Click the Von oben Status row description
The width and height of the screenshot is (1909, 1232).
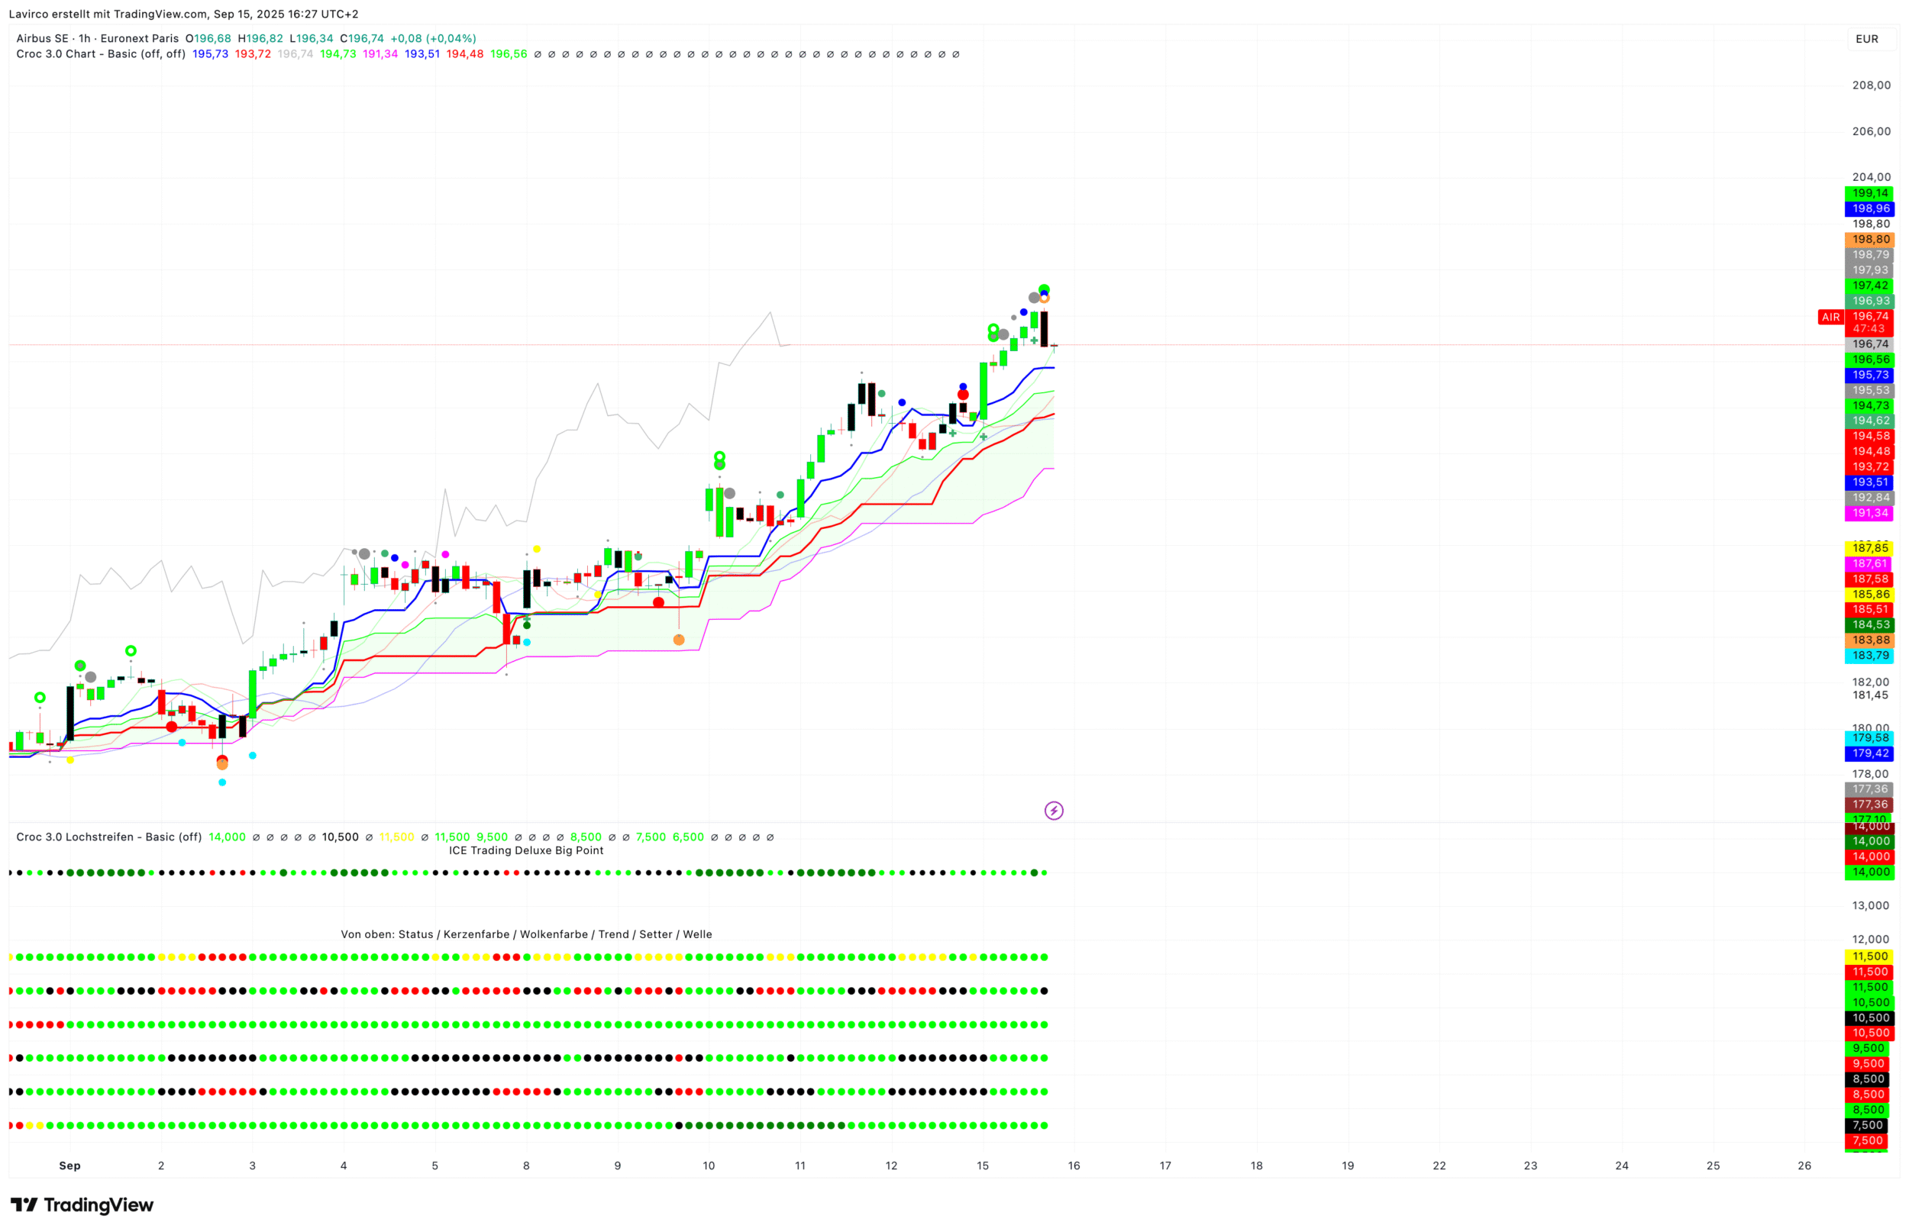click(525, 934)
